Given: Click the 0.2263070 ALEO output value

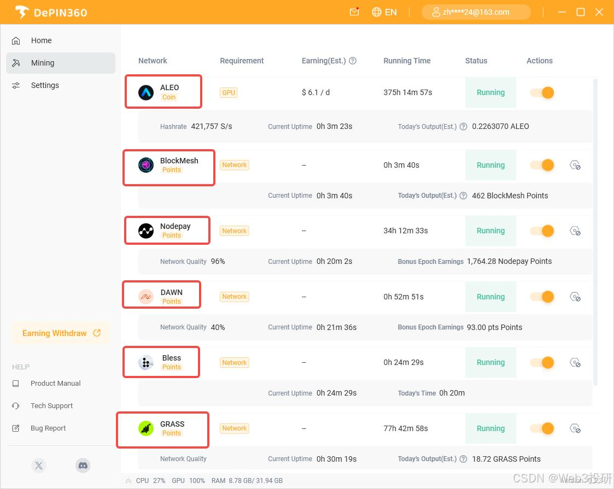Looking at the screenshot, I should 500,126.
